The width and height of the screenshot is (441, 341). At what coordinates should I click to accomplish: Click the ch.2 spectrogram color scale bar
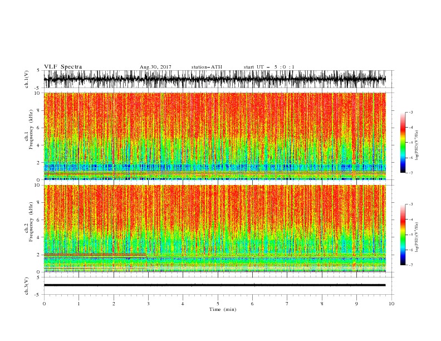coord(403,235)
